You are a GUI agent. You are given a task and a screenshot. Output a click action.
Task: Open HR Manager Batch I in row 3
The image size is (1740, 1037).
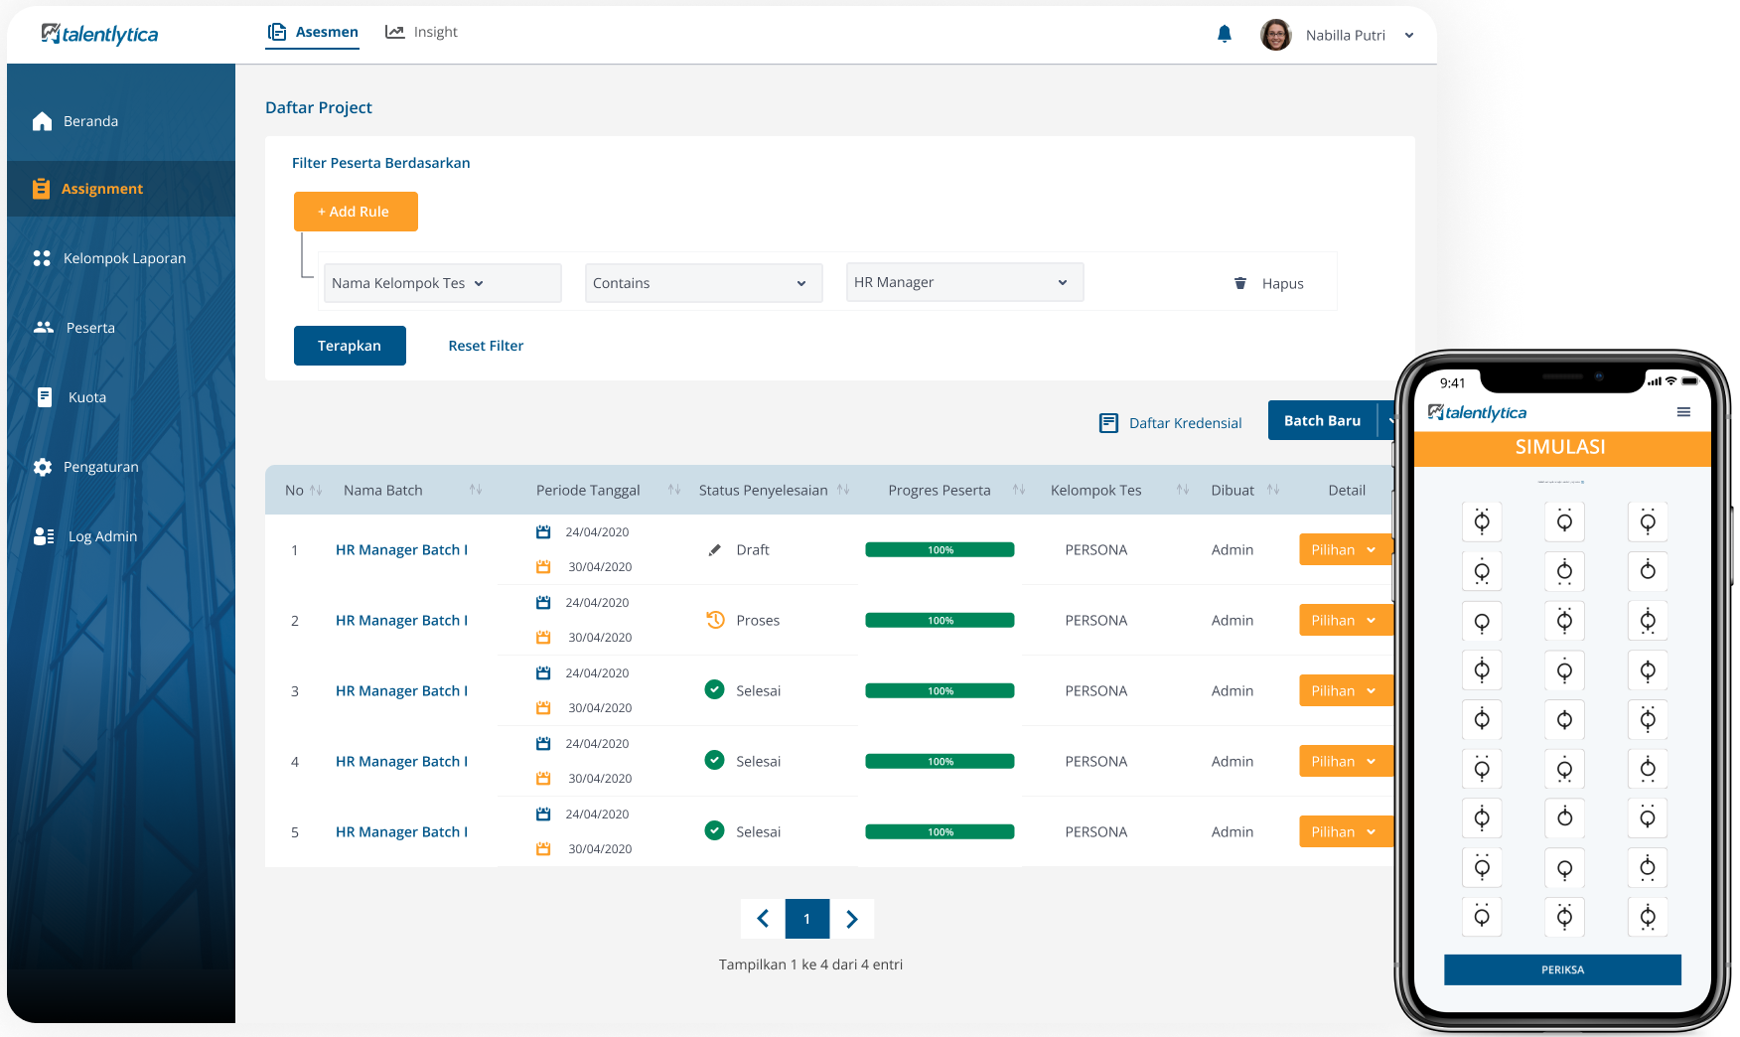pyautogui.click(x=401, y=691)
